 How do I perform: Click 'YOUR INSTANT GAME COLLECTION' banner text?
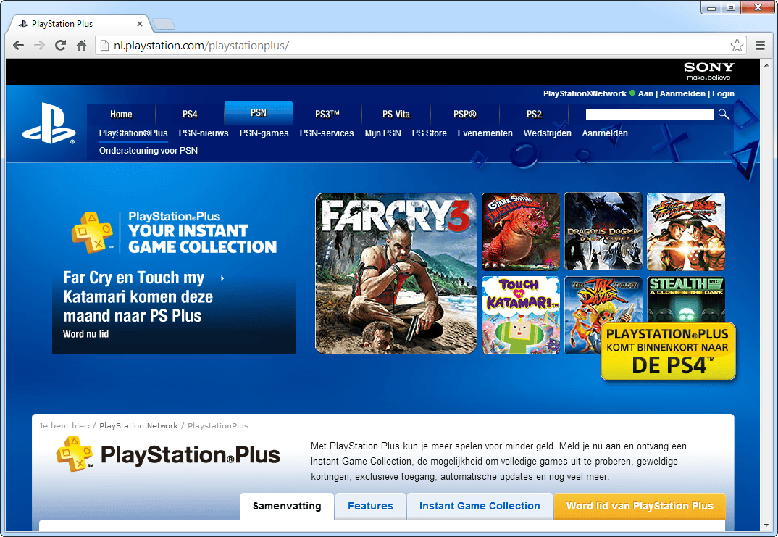tap(202, 238)
